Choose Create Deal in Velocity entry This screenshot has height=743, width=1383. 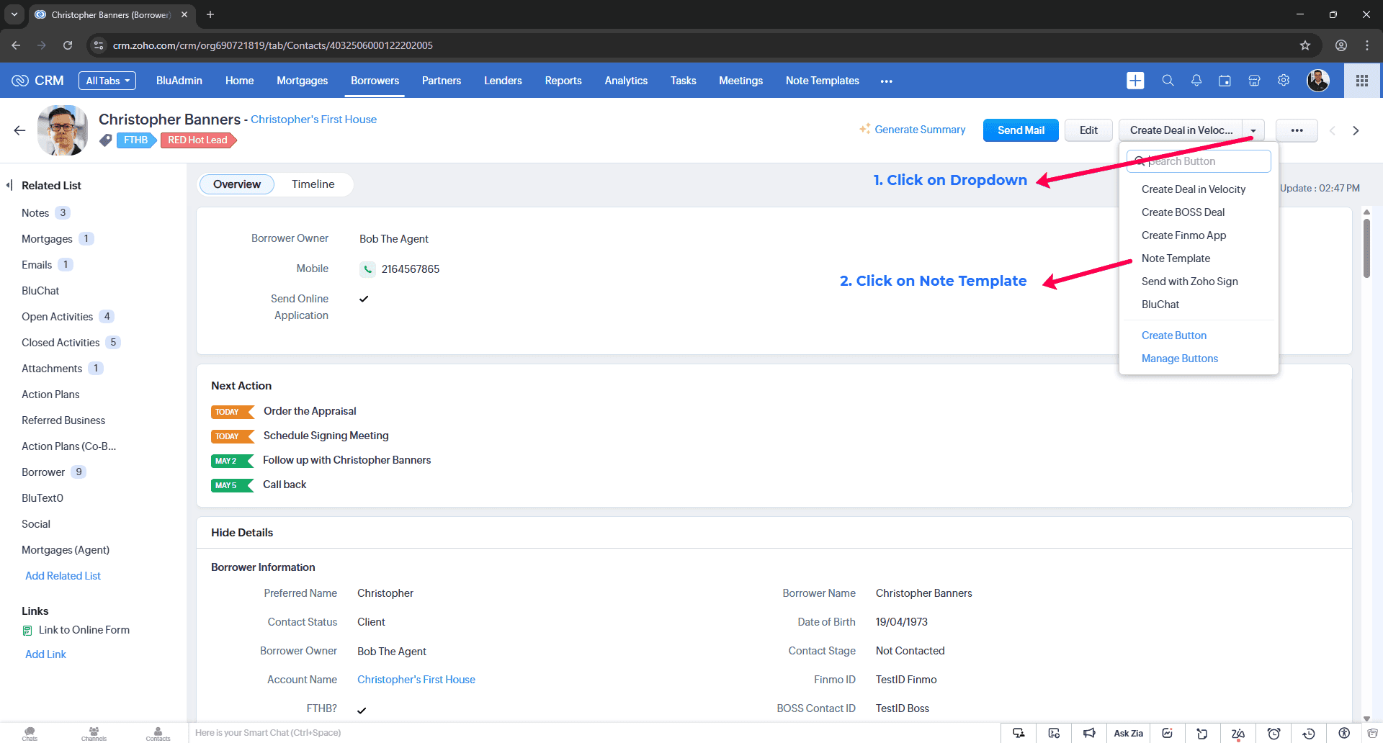tap(1193, 189)
